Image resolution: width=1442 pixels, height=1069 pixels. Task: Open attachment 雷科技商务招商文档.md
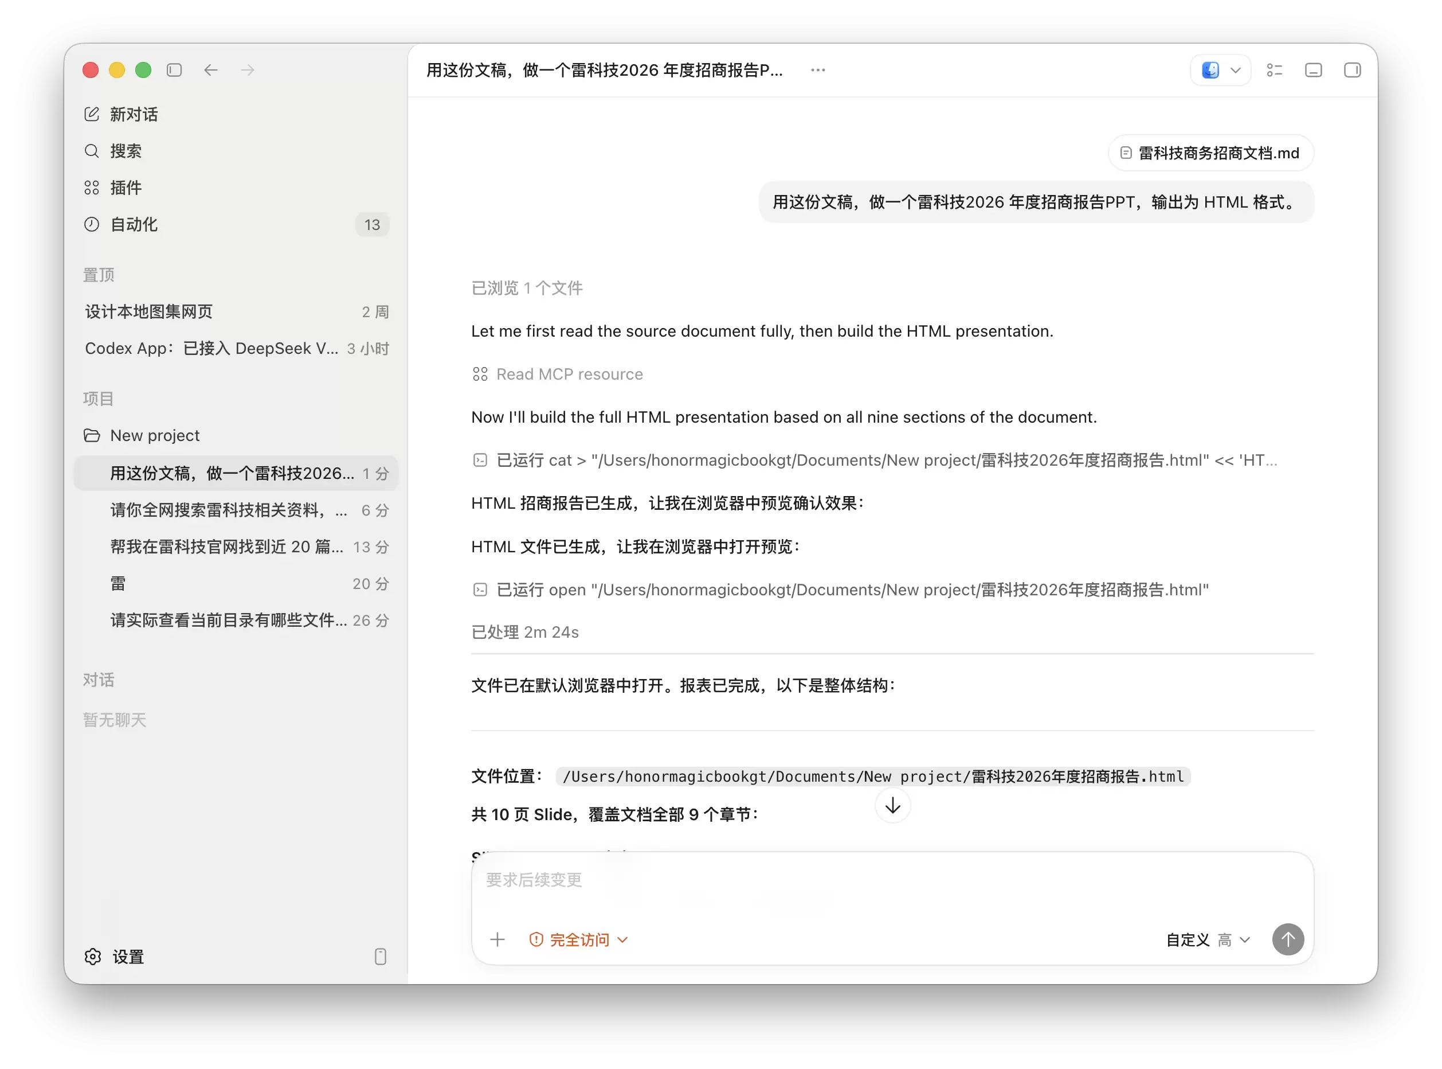pos(1210,153)
